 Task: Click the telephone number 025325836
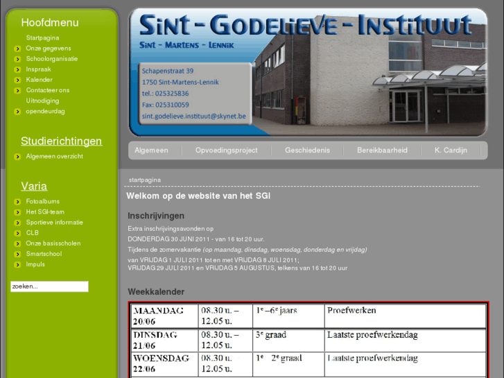(172, 94)
